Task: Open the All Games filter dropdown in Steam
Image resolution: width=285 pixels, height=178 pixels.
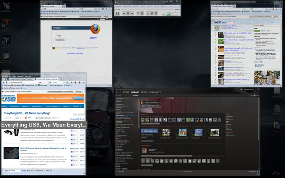Action: tap(135, 95)
